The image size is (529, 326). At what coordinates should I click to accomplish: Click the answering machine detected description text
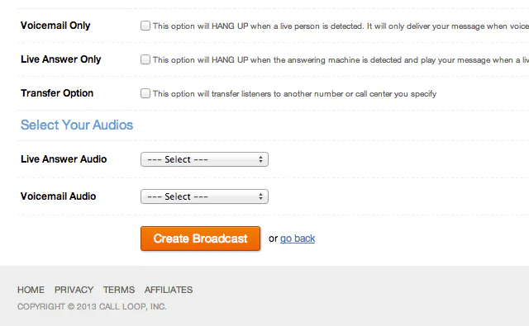pyautogui.click(x=341, y=60)
